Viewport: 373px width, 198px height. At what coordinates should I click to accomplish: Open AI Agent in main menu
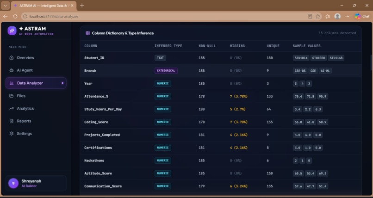tap(36, 70)
